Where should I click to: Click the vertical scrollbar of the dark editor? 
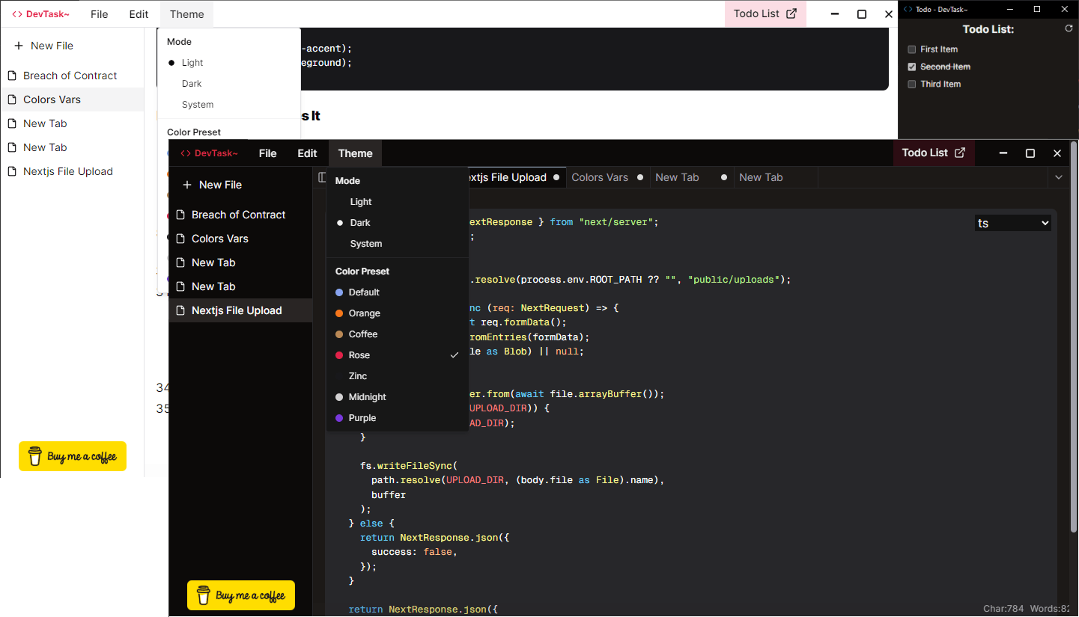click(1073, 337)
